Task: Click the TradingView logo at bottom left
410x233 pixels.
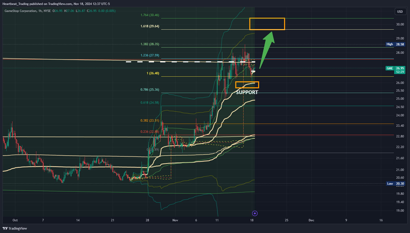Action: pos(15,228)
